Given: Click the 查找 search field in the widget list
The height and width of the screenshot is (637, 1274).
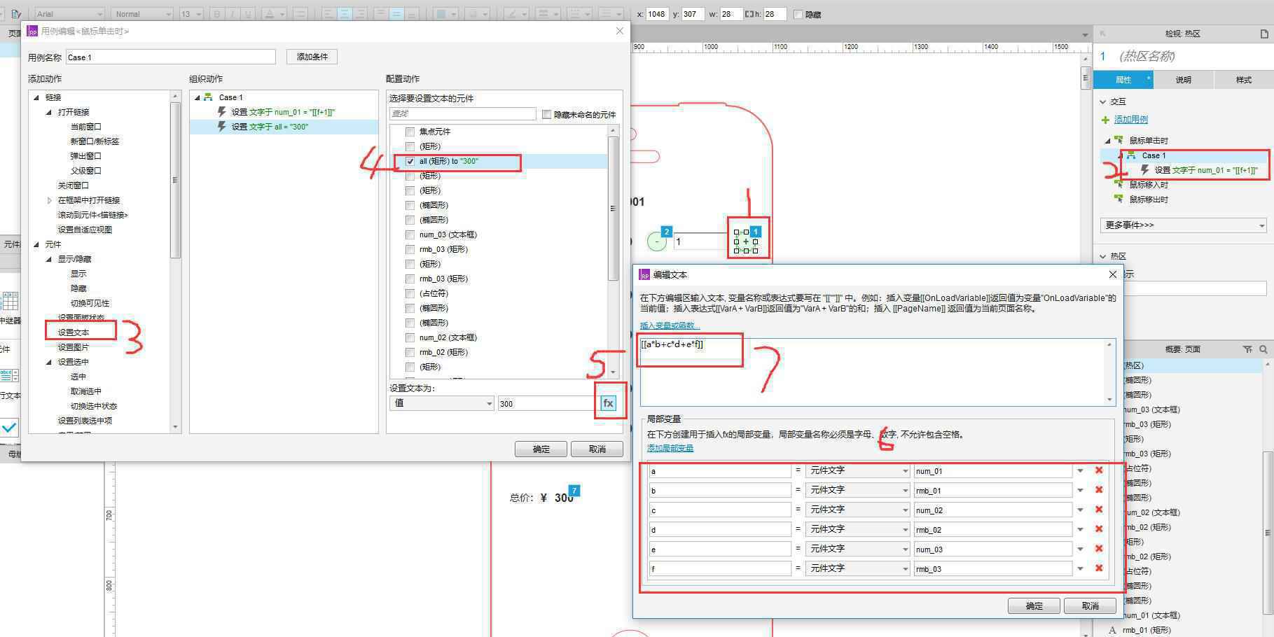Looking at the screenshot, I should (x=463, y=113).
